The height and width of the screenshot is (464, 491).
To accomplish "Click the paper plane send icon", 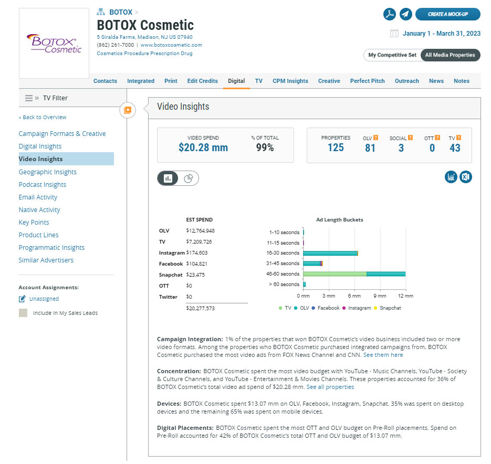I will pos(406,14).
